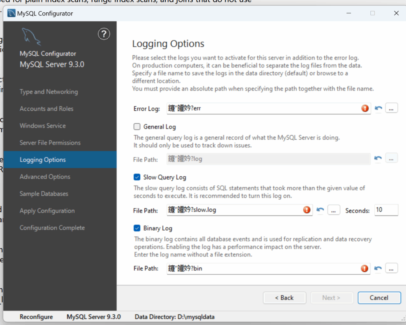Select Accounts and Roles in sidebar
The width and height of the screenshot is (406, 325).
pyautogui.click(x=46, y=109)
